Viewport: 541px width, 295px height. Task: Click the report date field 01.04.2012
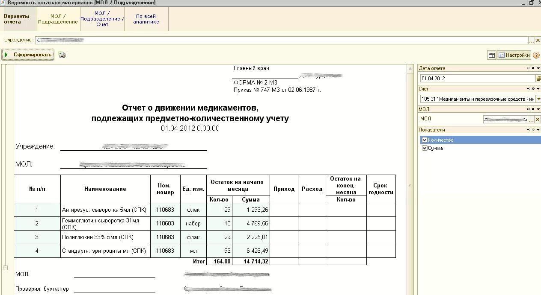pos(477,79)
